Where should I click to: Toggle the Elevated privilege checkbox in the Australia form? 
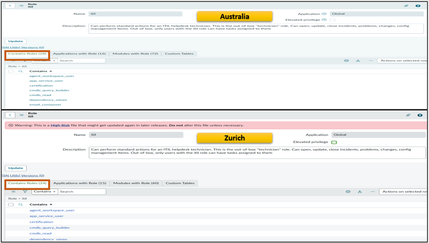(x=333, y=20)
